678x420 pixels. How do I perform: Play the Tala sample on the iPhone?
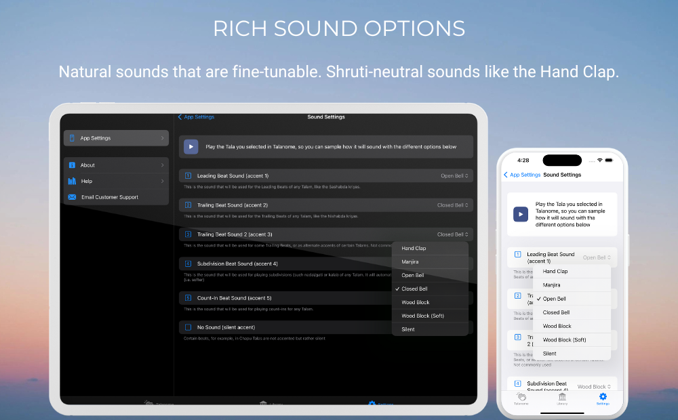coord(521,214)
